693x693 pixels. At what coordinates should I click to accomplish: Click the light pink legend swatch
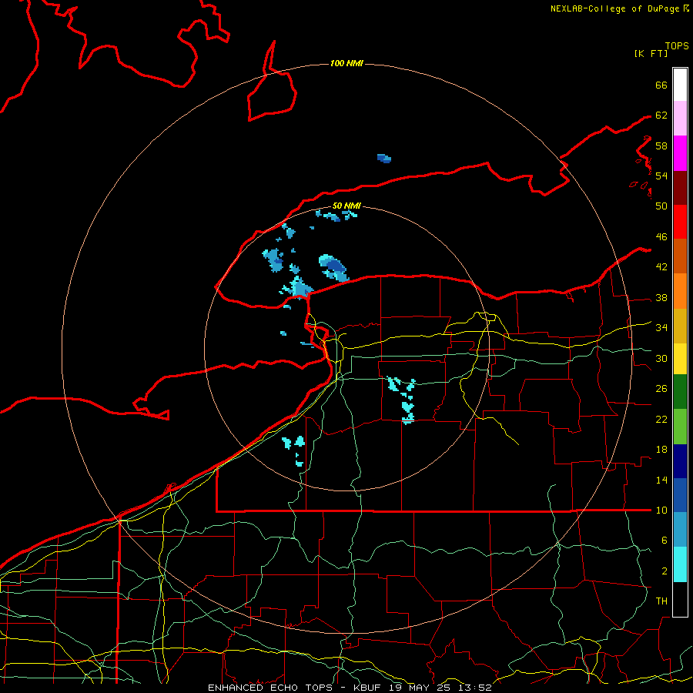pyautogui.click(x=680, y=119)
